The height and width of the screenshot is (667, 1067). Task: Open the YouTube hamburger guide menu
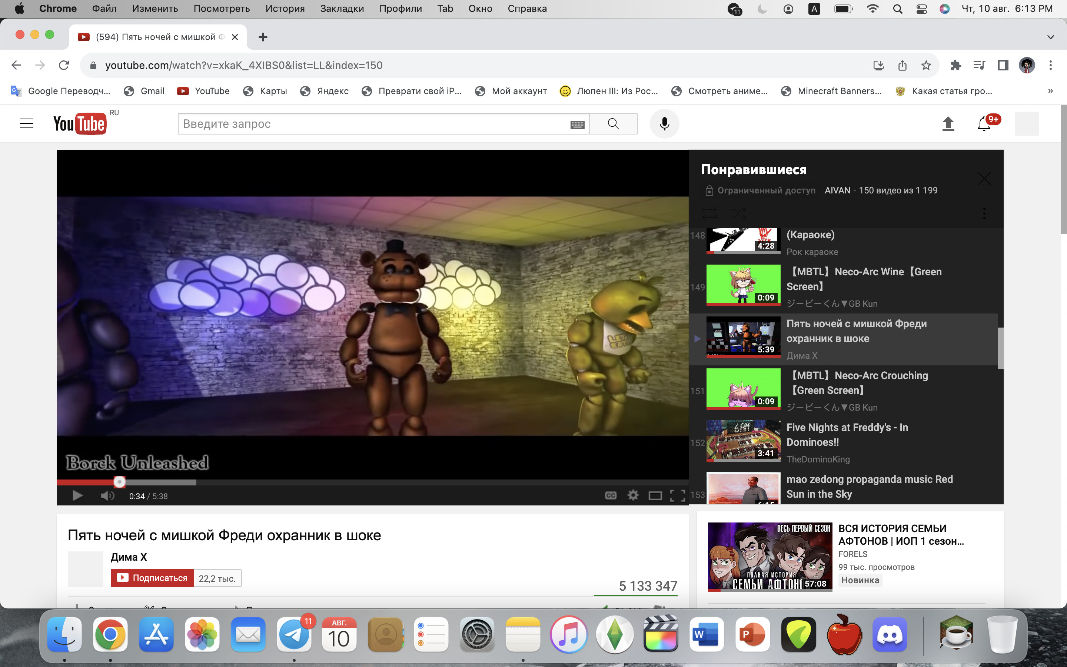coord(27,123)
